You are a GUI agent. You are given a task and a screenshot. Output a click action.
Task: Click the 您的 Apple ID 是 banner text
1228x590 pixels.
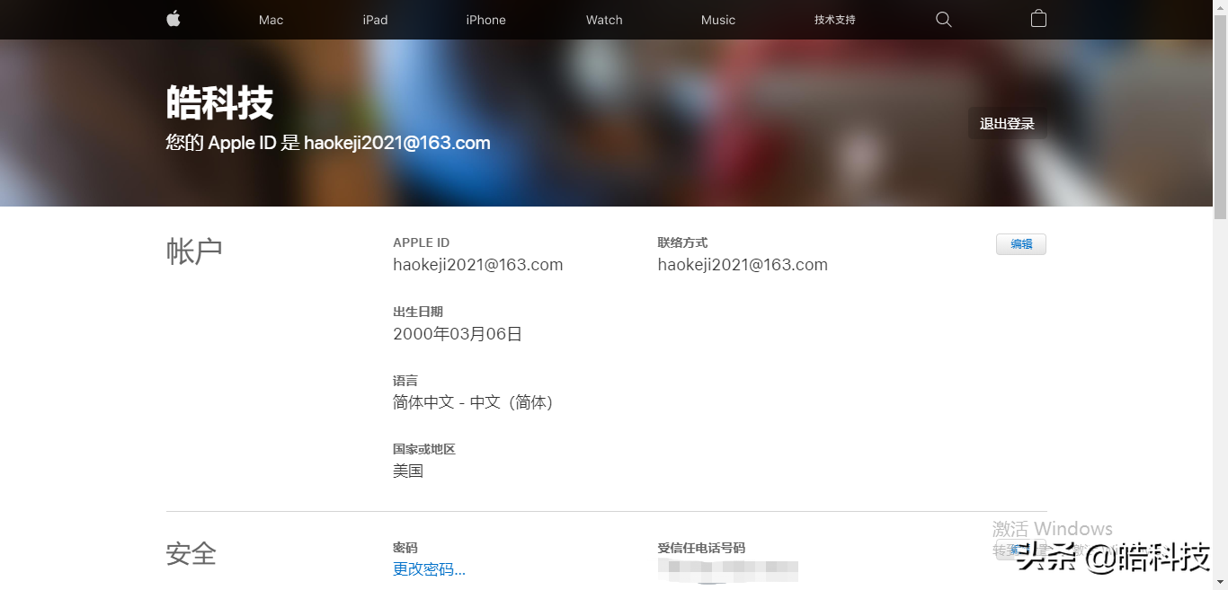(x=328, y=143)
